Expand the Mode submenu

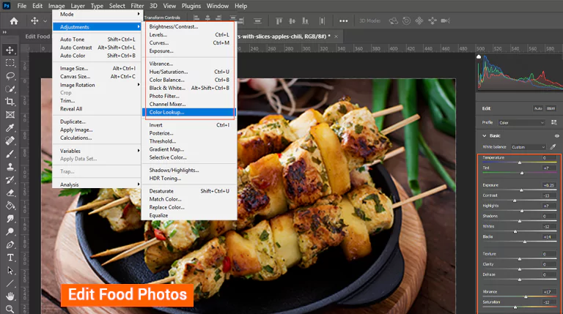point(97,15)
